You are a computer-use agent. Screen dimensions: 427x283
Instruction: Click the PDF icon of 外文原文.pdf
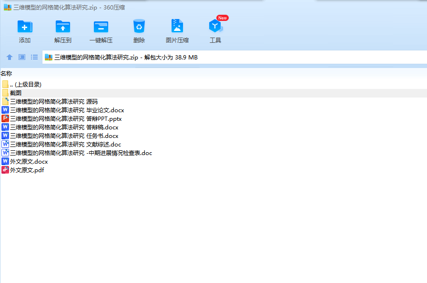click(5, 170)
